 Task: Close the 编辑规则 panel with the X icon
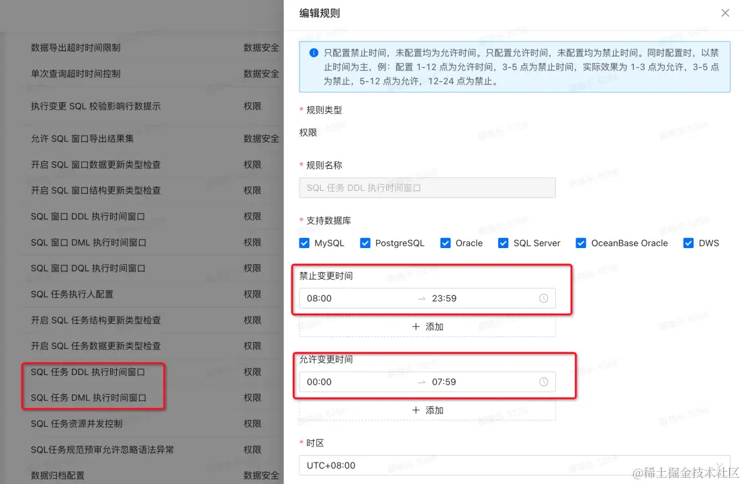click(725, 13)
